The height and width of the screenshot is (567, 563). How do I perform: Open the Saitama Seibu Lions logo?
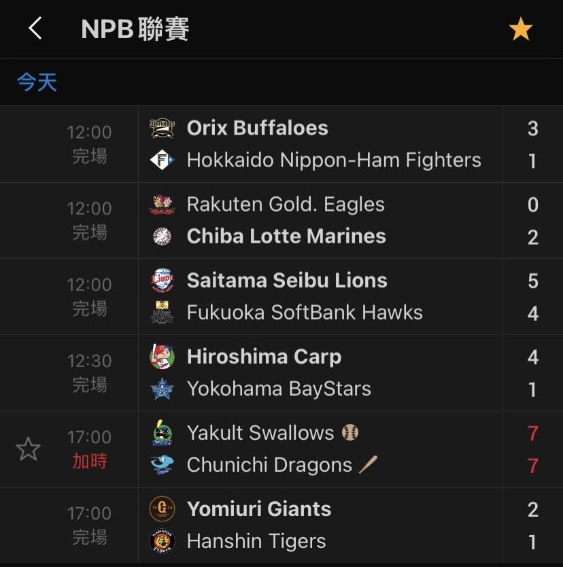point(162,280)
